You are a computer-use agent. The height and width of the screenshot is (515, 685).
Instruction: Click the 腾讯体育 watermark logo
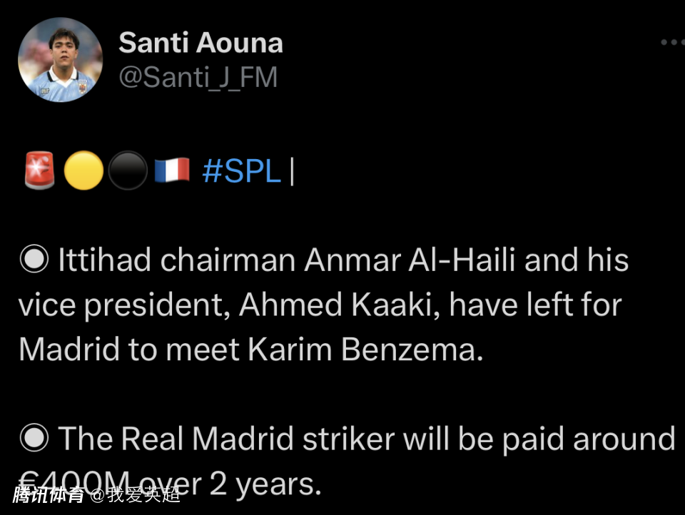[x=49, y=495]
